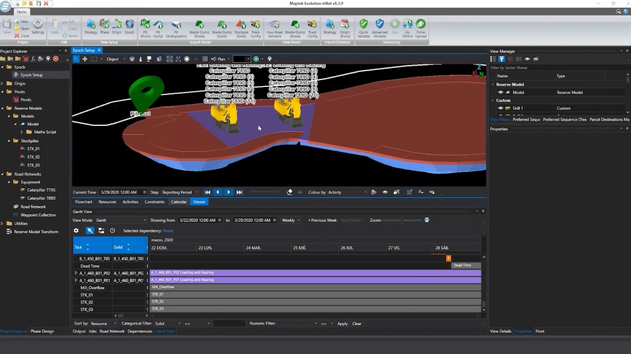Open the Colour by Activity dropdown
Screen dimensions: 631x354
(x=347, y=192)
